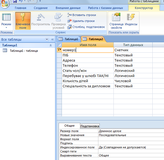Viewport: 164px width, 160px height.
Task: Click the table icon next to Таблица1 : таблица
Action: [5, 50]
